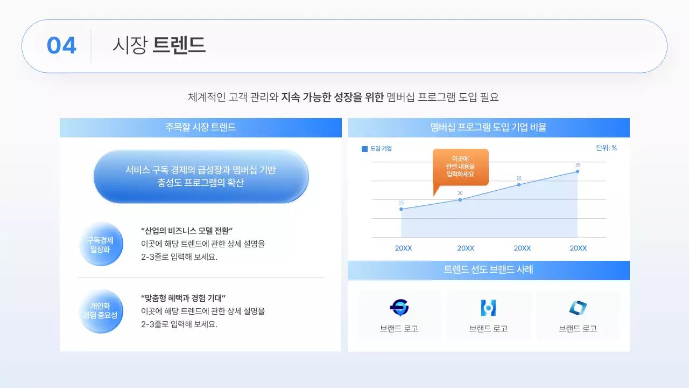The image size is (689, 388).
Task: Select the middle brand logo with H shape
Action: point(488,308)
